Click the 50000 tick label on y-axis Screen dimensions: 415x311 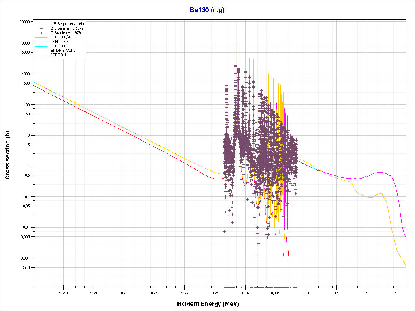click(26, 22)
